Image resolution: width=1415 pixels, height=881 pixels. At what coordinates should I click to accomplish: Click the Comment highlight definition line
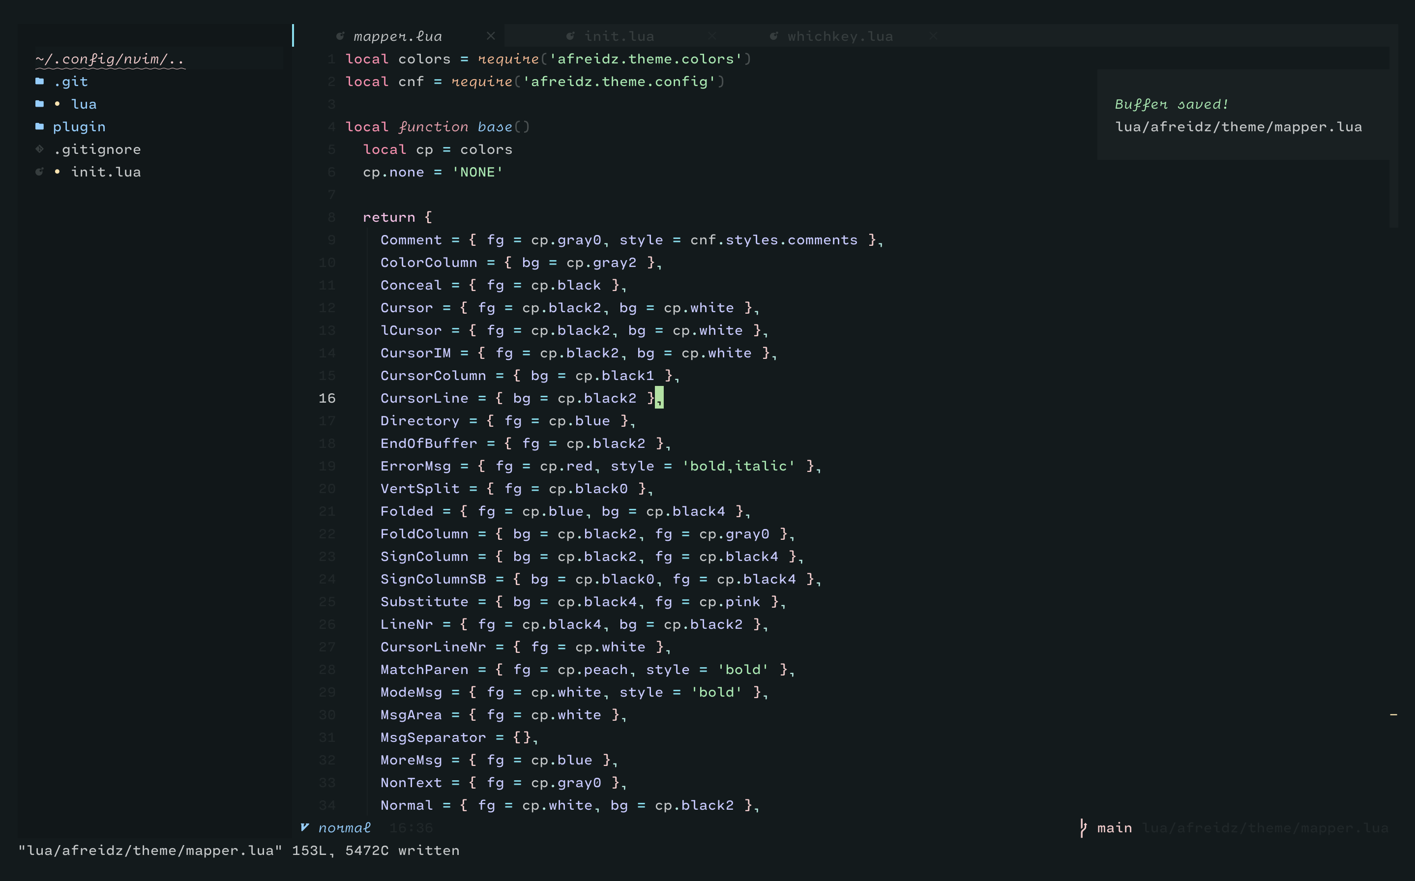tap(631, 240)
